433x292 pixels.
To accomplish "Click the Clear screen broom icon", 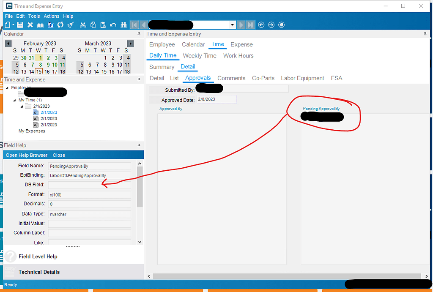I will pyautogui.click(x=70, y=25).
